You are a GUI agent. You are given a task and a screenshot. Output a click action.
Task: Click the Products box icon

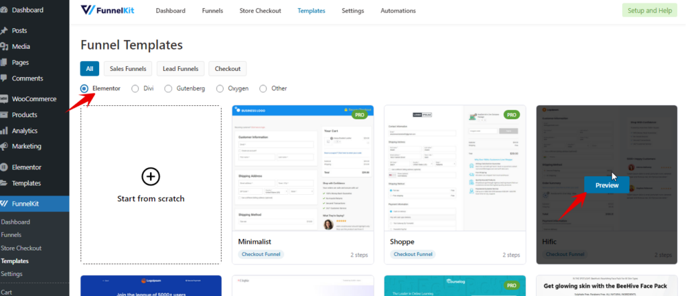[3, 115]
